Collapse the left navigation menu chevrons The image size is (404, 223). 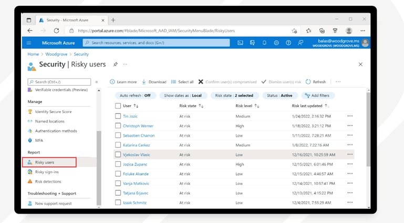(x=97, y=82)
